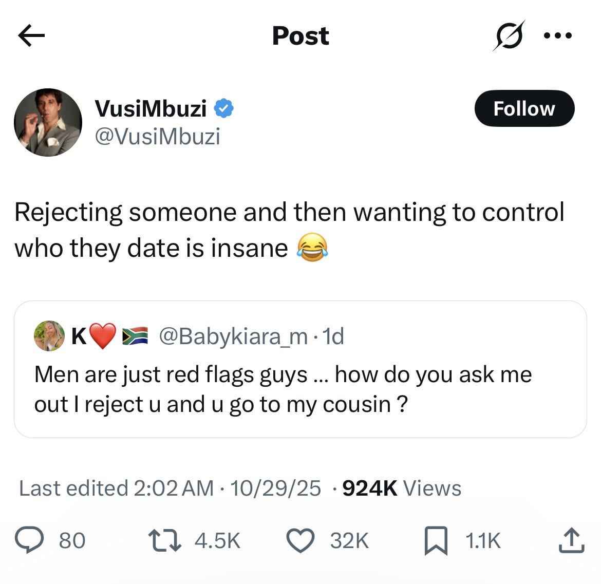This screenshot has width=601, height=584.
Task: Tap the 4.5K reposts count
Action: coord(218,541)
